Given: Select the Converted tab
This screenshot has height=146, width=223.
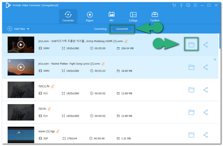Looking at the screenshot, I should click(x=122, y=29).
